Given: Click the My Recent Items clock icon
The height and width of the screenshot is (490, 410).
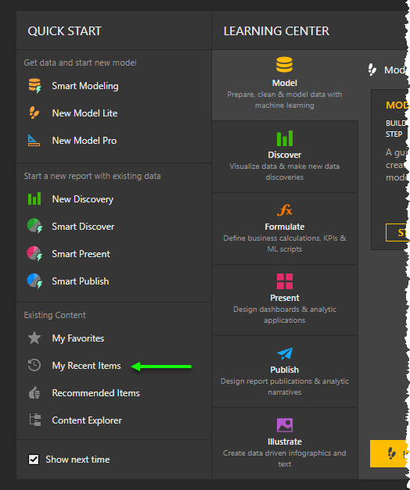Looking at the screenshot, I should (x=34, y=365).
